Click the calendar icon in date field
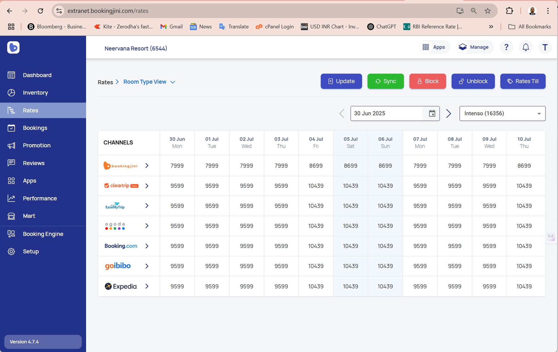The image size is (558, 352). [432, 114]
